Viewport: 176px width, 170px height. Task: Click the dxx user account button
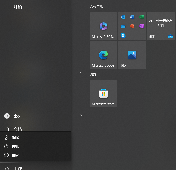pyautogui.click(x=17, y=116)
